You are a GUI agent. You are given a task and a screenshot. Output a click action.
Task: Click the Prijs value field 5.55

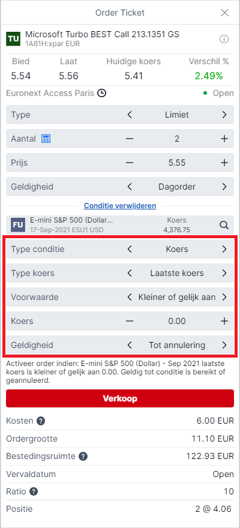pyautogui.click(x=177, y=163)
